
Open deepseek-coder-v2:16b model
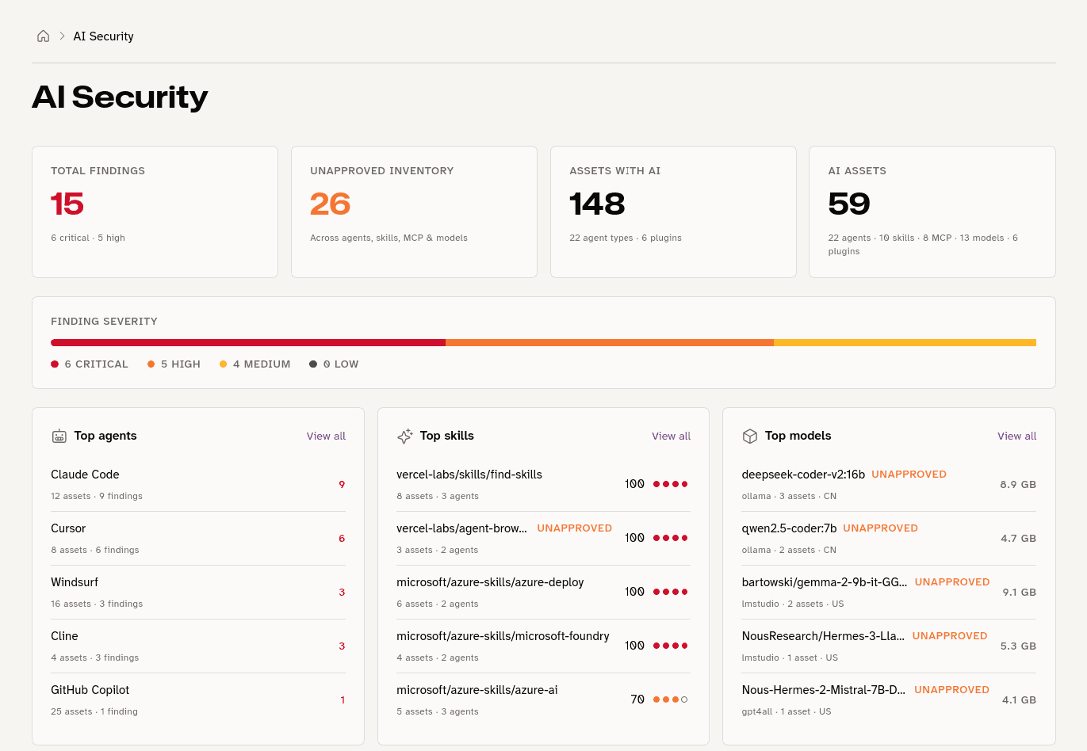pos(803,475)
